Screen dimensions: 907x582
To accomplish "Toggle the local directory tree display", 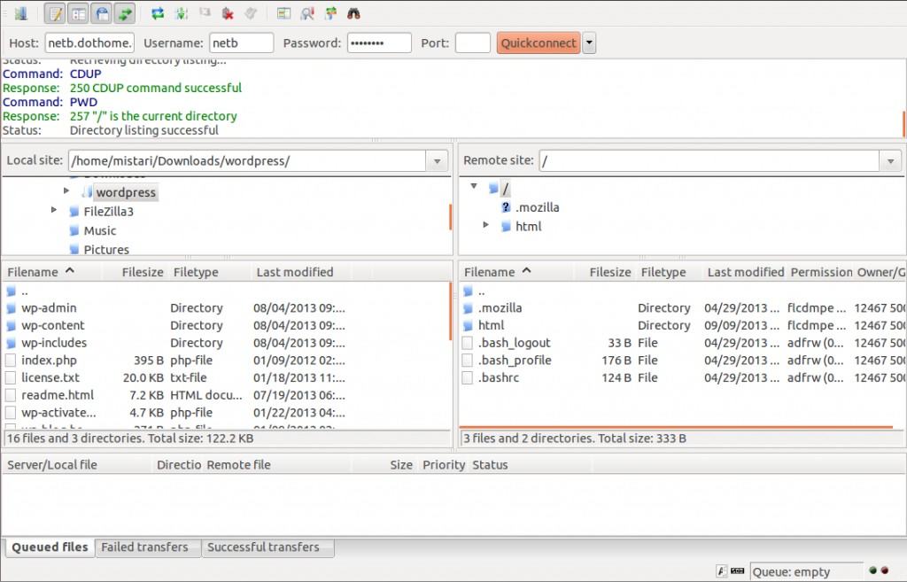I will pyautogui.click(x=78, y=13).
